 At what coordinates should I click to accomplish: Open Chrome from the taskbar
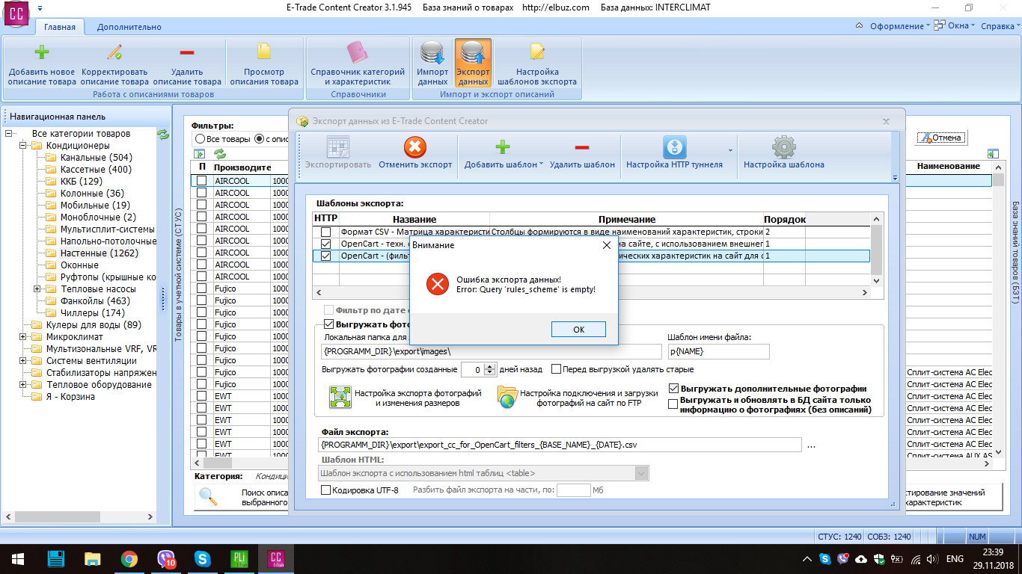point(129,558)
